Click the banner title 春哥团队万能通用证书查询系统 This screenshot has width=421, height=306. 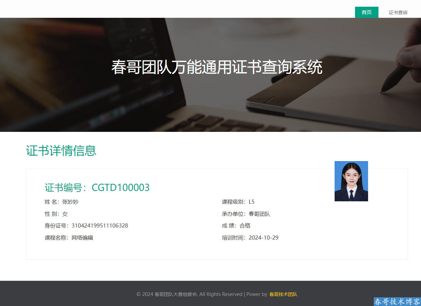[217, 67]
